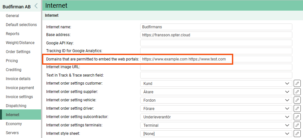Click the Base address text field

coord(216,35)
